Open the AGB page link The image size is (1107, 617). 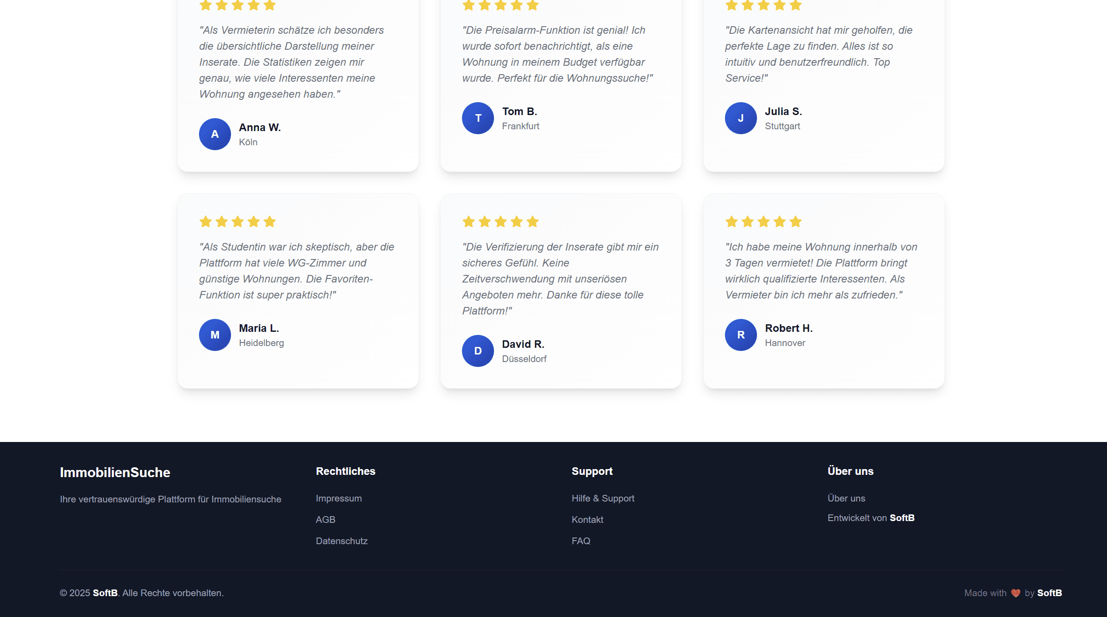pyautogui.click(x=325, y=520)
